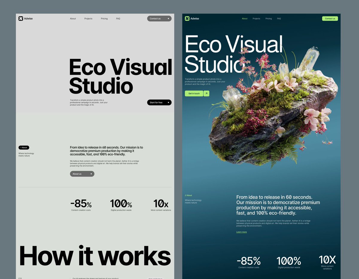Click the dot inside Start for free button
This screenshot has width=359, height=279.
coord(168,102)
